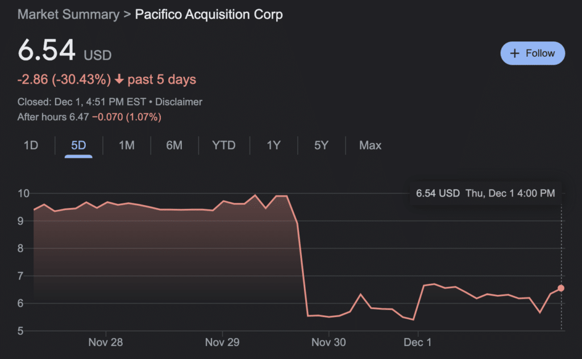This screenshot has height=359, width=582.
Task: Click the 10 value on price axis
Action: (23, 193)
